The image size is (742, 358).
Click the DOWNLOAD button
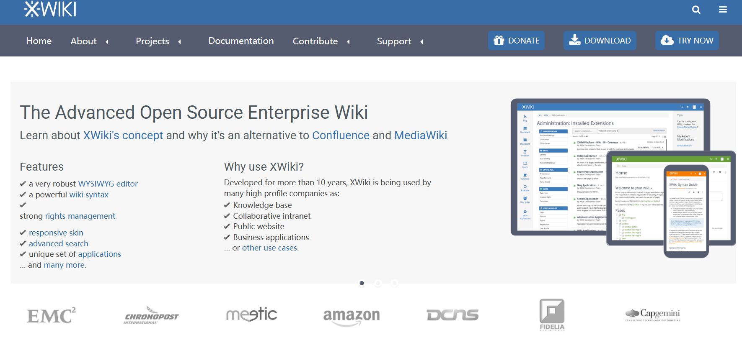coord(600,41)
